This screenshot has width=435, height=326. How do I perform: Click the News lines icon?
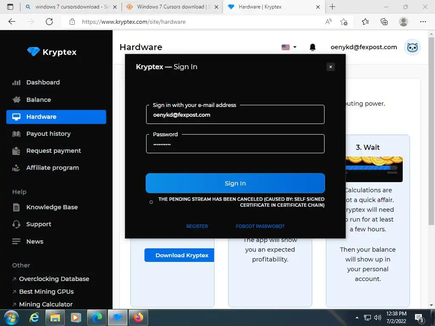click(17, 242)
